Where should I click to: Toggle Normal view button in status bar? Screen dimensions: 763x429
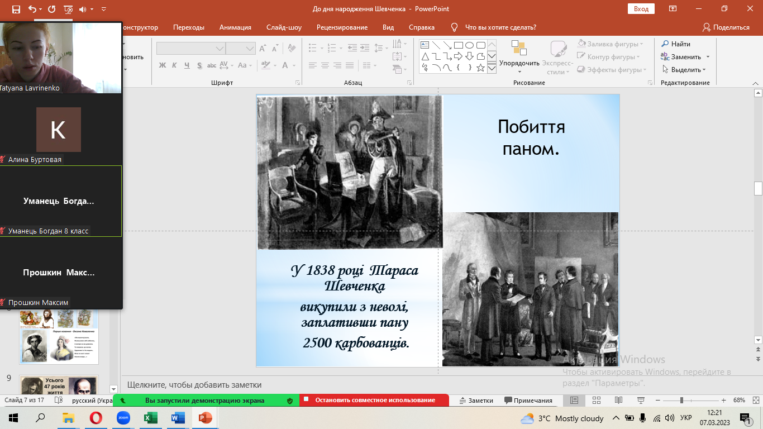pos(574,401)
